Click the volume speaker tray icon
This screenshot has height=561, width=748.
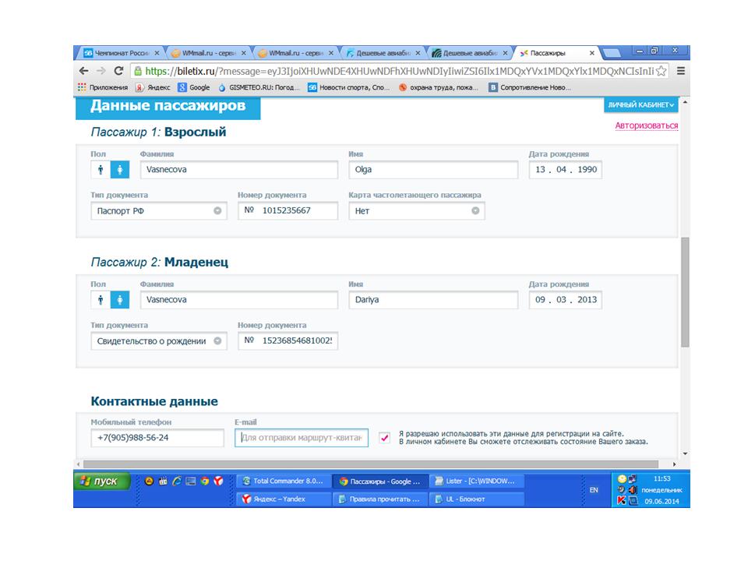click(x=633, y=489)
